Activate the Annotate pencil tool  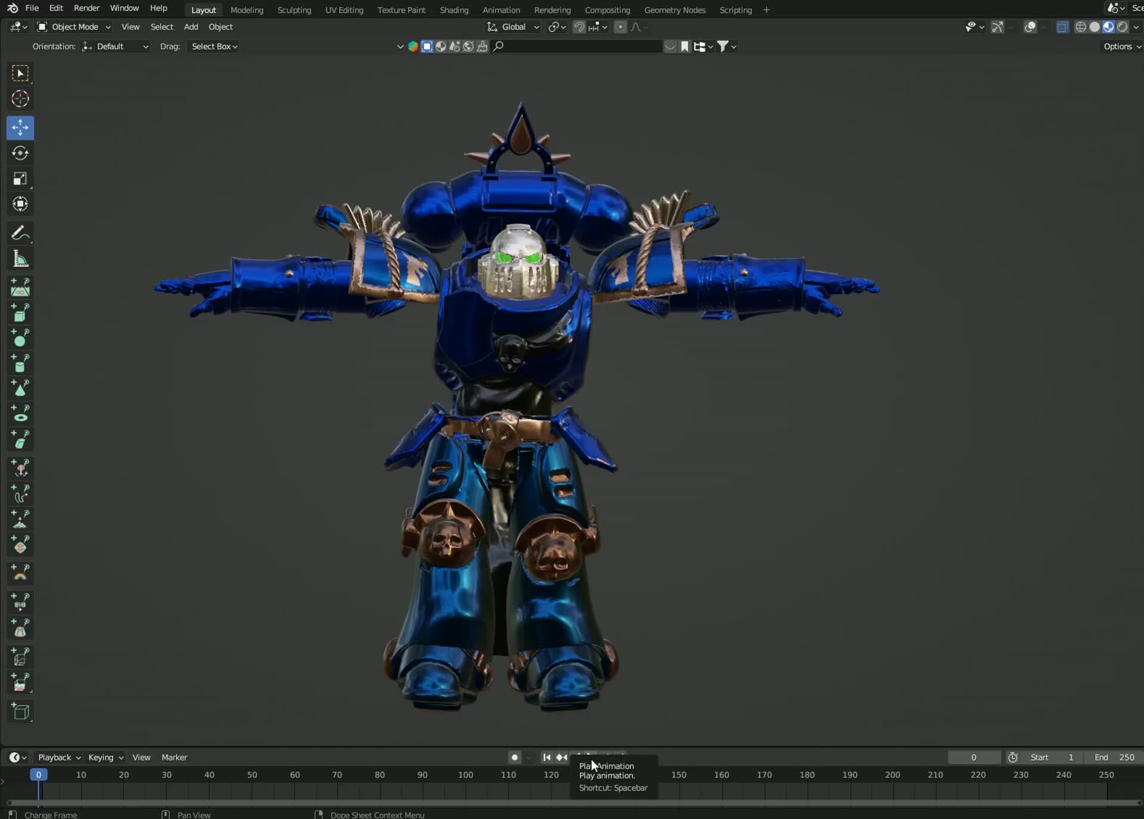click(x=20, y=233)
